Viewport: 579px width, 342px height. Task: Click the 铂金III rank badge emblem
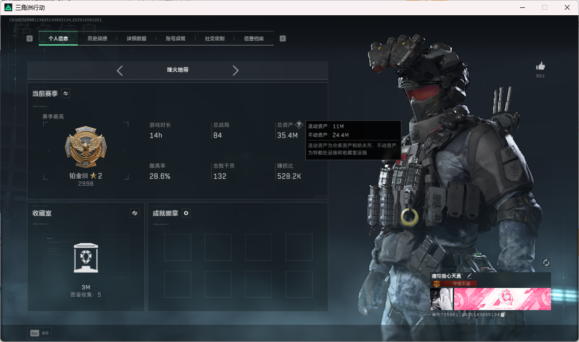click(x=86, y=147)
